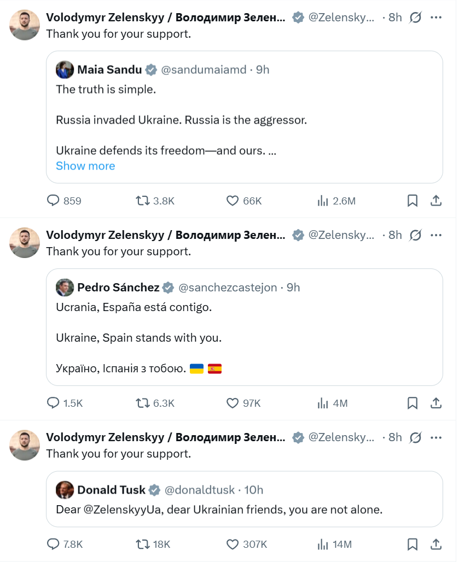Bookmark the Donald Tusk quote post
The height and width of the screenshot is (562, 459).
[412, 544]
